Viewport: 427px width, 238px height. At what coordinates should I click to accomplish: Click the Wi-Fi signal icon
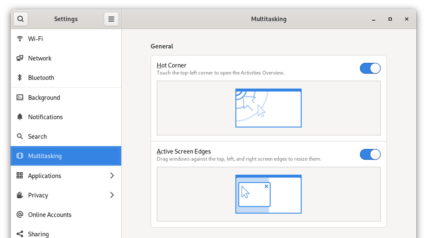[x=20, y=39]
